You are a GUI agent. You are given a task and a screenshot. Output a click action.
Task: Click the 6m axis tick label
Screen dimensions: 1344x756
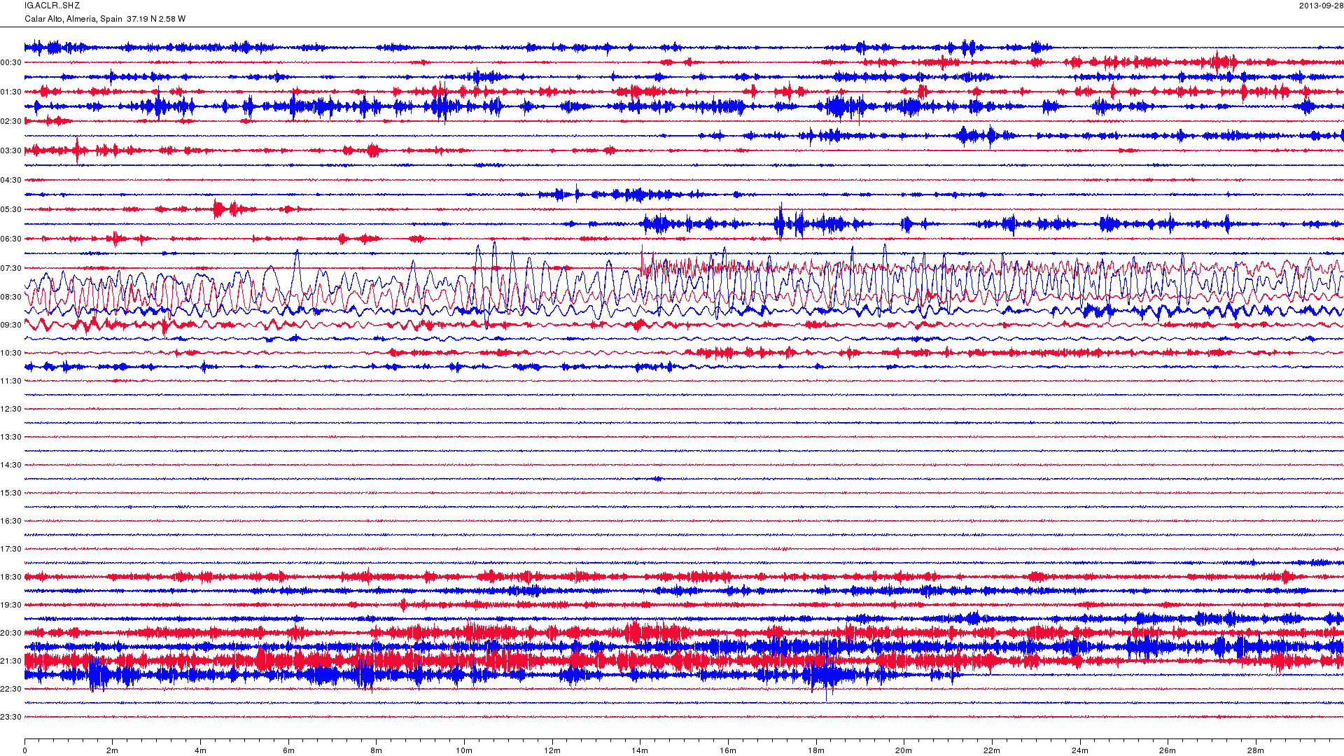tap(288, 751)
